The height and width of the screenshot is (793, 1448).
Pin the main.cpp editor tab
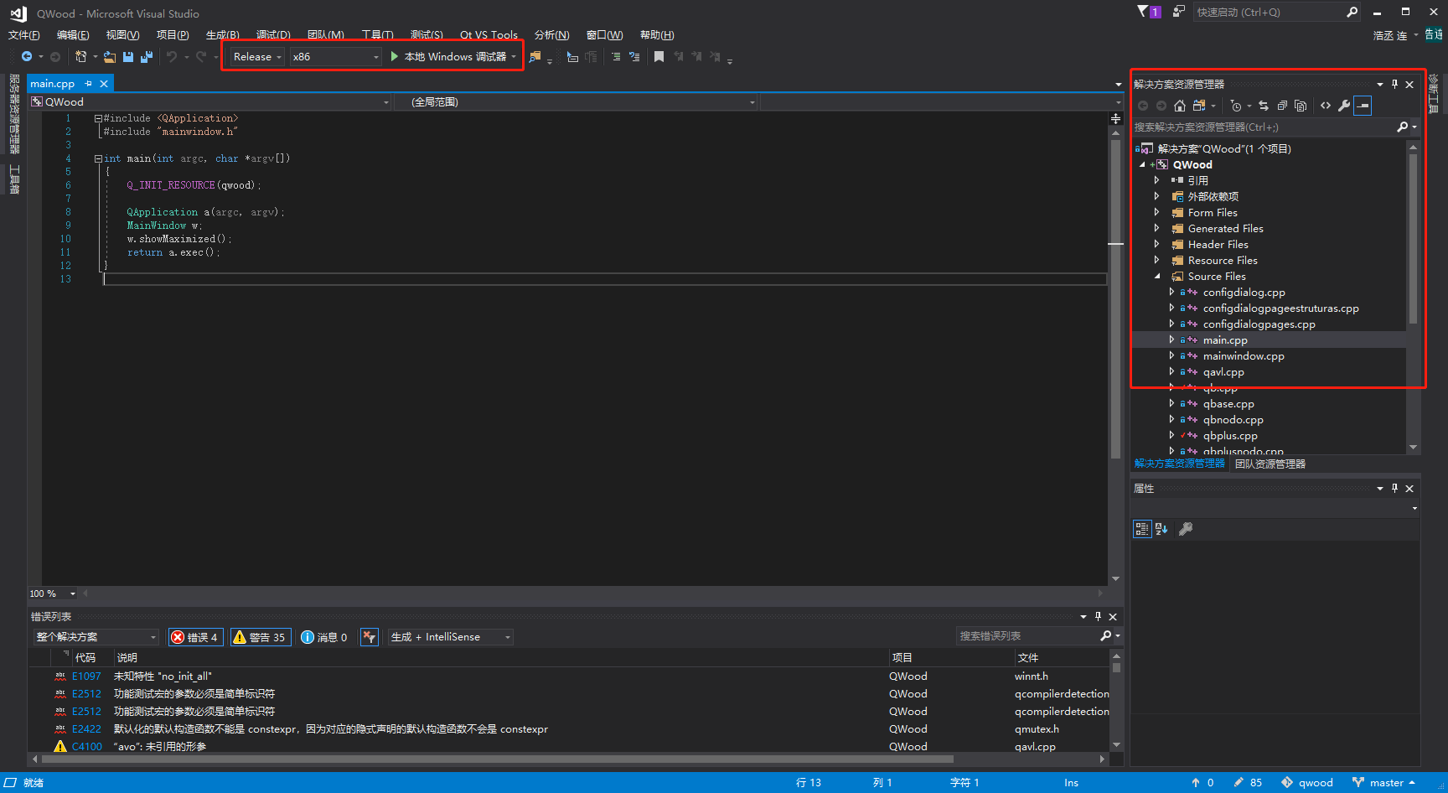[88, 84]
